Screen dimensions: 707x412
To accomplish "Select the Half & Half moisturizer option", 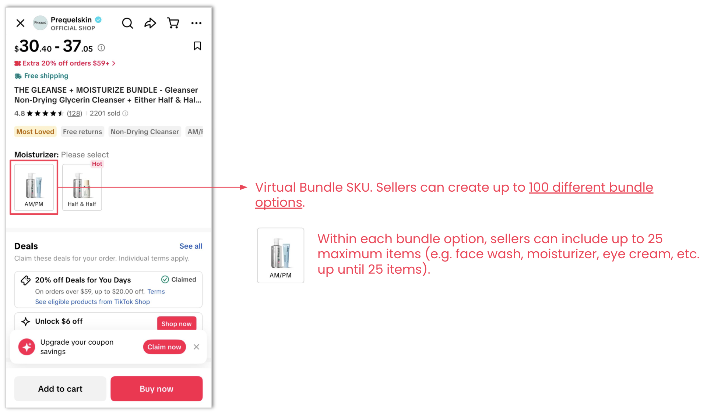I will point(82,187).
